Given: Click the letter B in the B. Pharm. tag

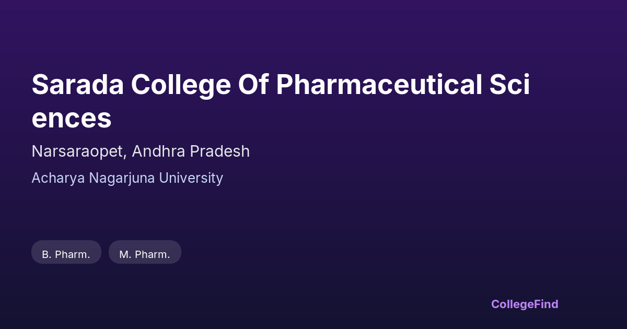Looking at the screenshot, I should click(45, 254).
